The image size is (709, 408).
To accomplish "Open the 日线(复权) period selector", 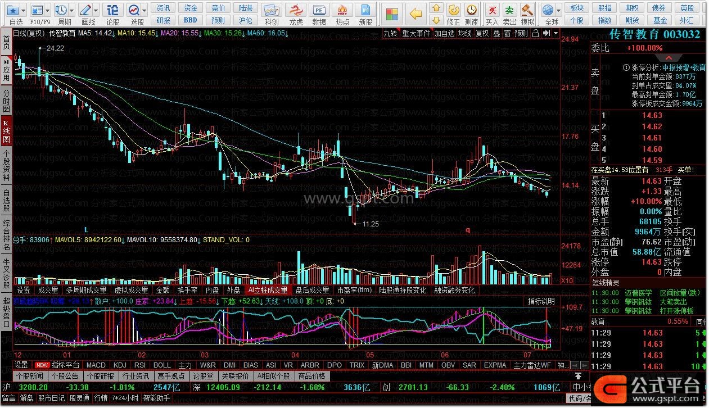I will 28,33.
